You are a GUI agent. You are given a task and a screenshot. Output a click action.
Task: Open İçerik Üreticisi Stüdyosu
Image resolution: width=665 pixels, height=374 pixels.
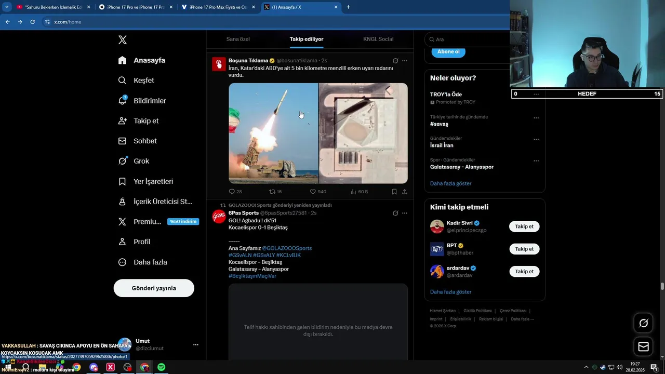pyautogui.click(x=155, y=202)
